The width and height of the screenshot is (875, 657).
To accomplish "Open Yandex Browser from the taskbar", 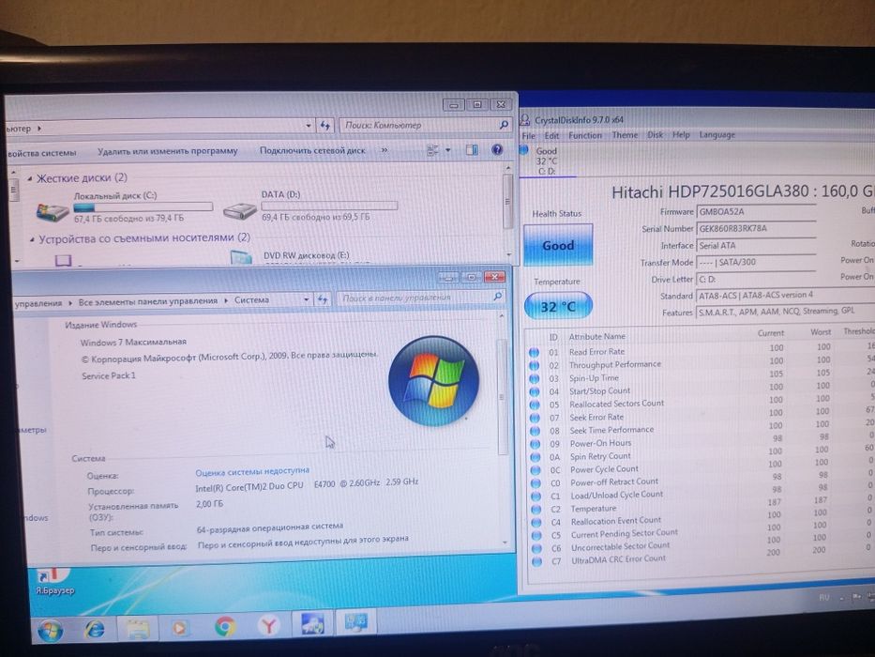I will [268, 625].
